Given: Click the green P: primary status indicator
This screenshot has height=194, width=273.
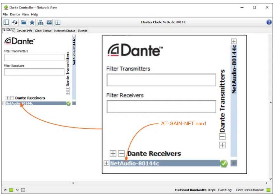Looking at the screenshot, I should (11, 190).
